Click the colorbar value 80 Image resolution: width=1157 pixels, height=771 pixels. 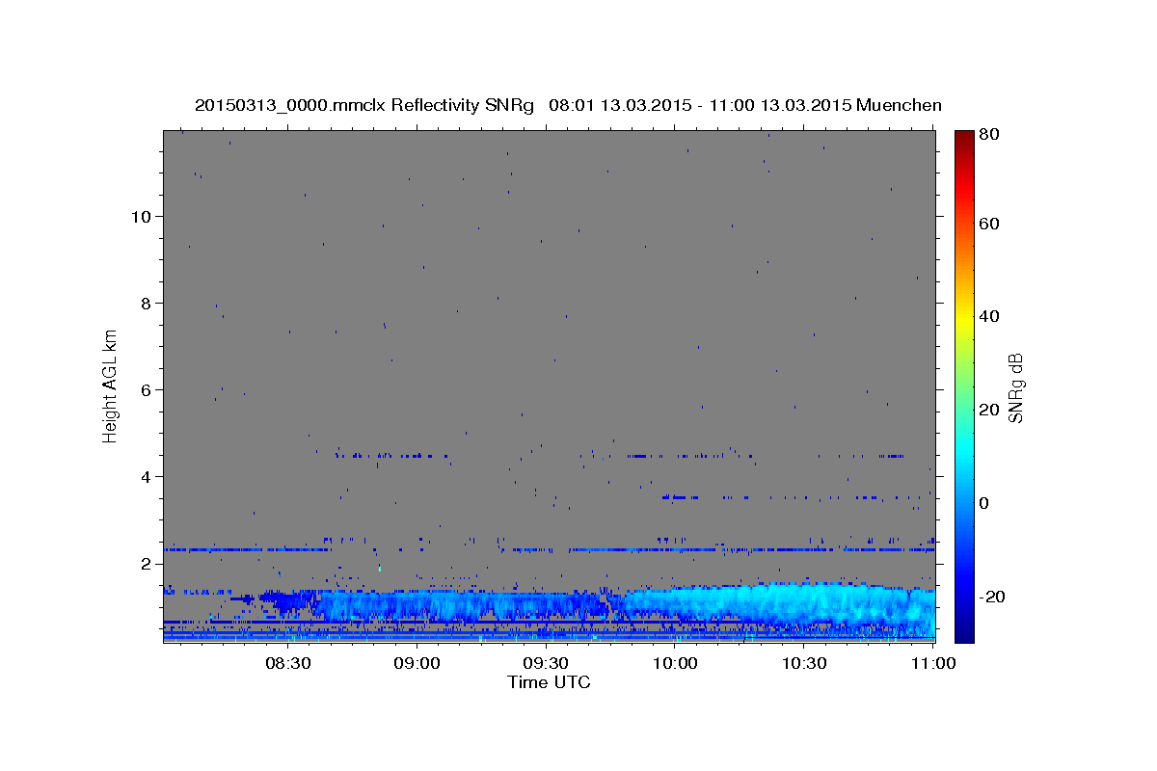(x=990, y=135)
